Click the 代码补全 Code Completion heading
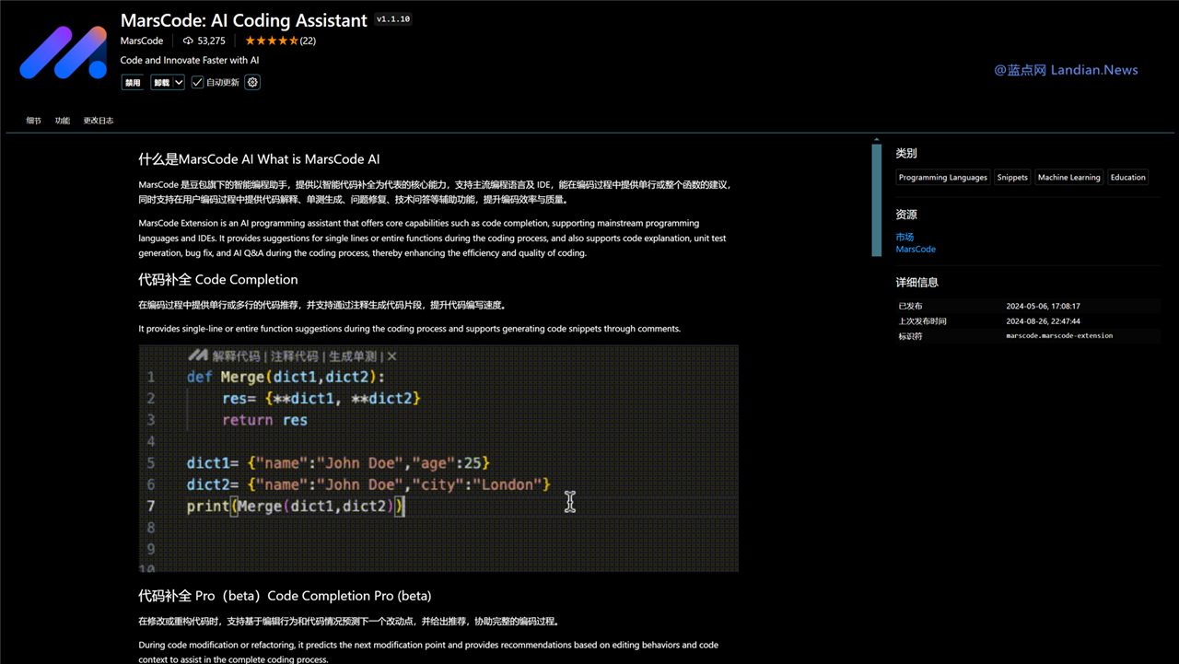1179x664 pixels. tap(218, 279)
